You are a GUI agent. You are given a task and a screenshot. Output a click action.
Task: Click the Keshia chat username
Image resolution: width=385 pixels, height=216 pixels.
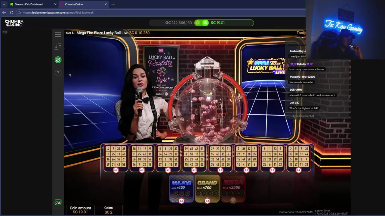point(297,51)
